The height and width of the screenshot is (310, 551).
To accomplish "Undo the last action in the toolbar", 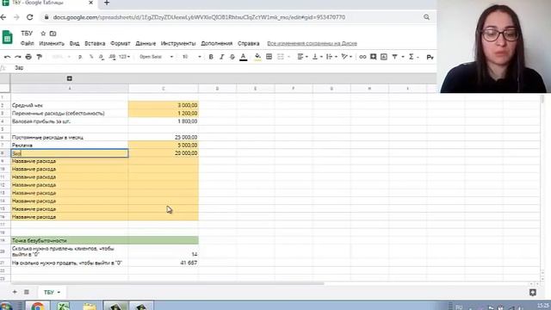I will [x=7, y=57].
